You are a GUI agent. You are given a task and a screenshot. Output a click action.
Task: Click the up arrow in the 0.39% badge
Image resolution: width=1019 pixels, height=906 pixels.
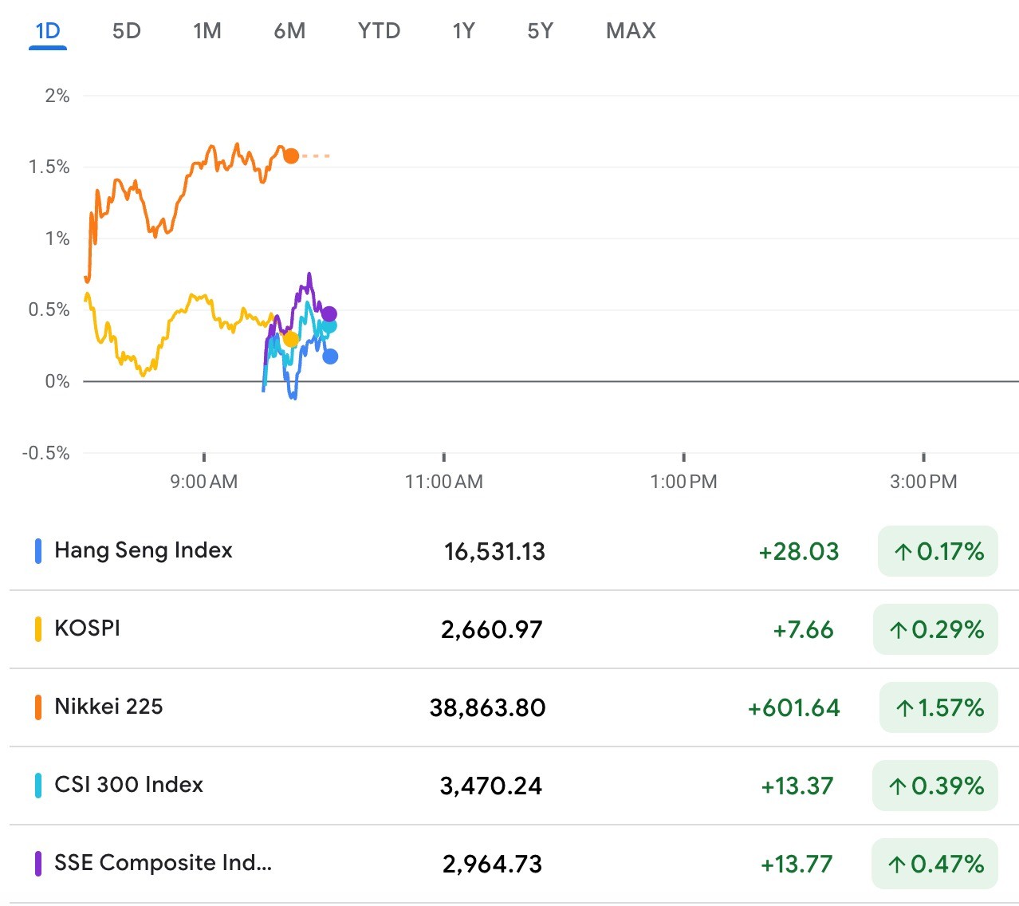[898, 786]
